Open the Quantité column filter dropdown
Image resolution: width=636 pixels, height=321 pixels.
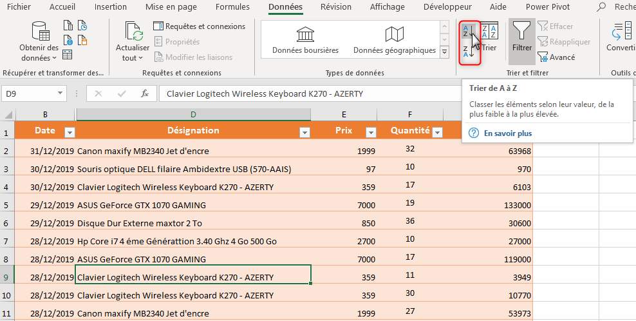(x=437, y=132)
